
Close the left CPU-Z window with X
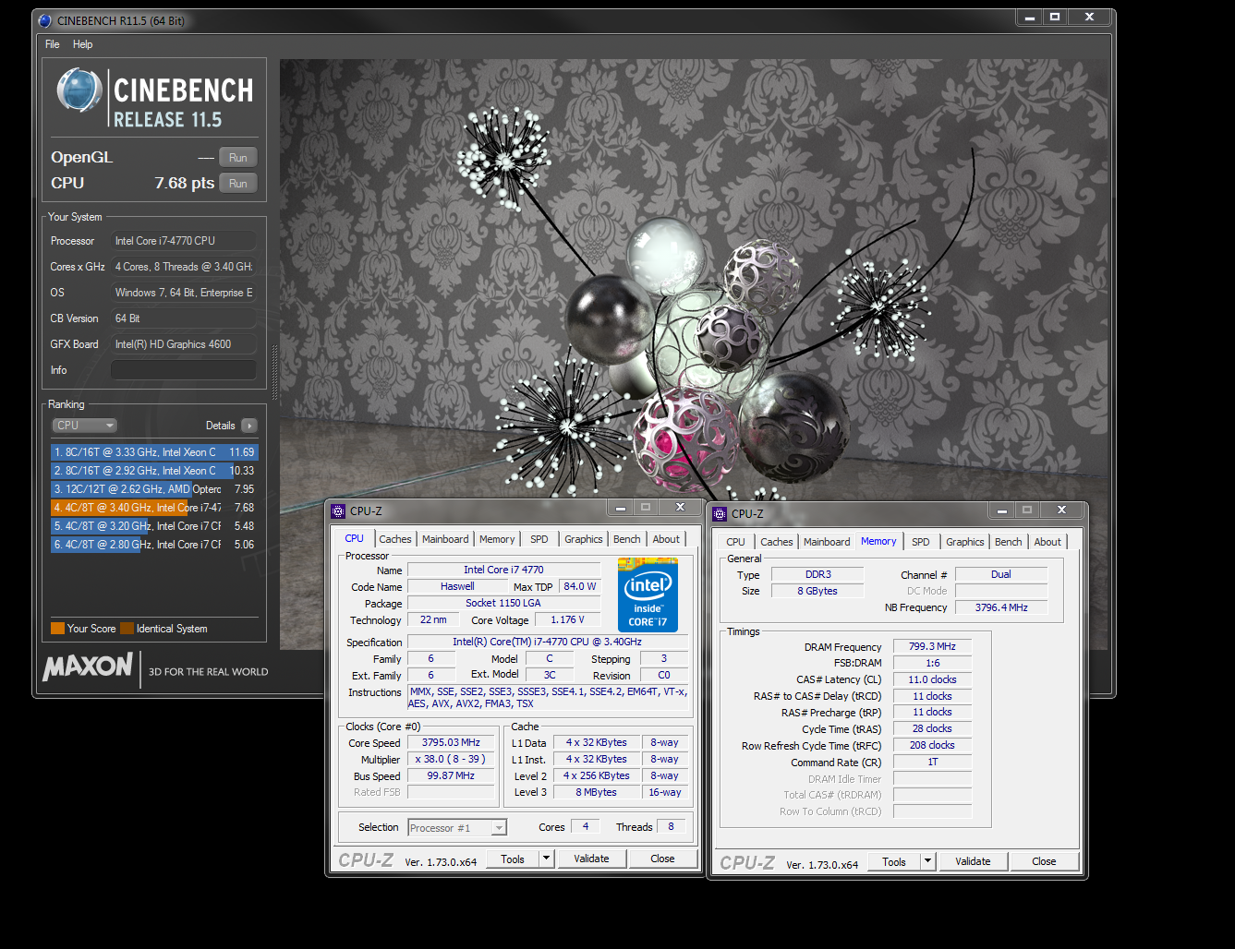coord(680,507)
